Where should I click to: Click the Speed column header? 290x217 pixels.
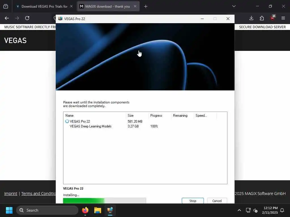coord(205,116)
